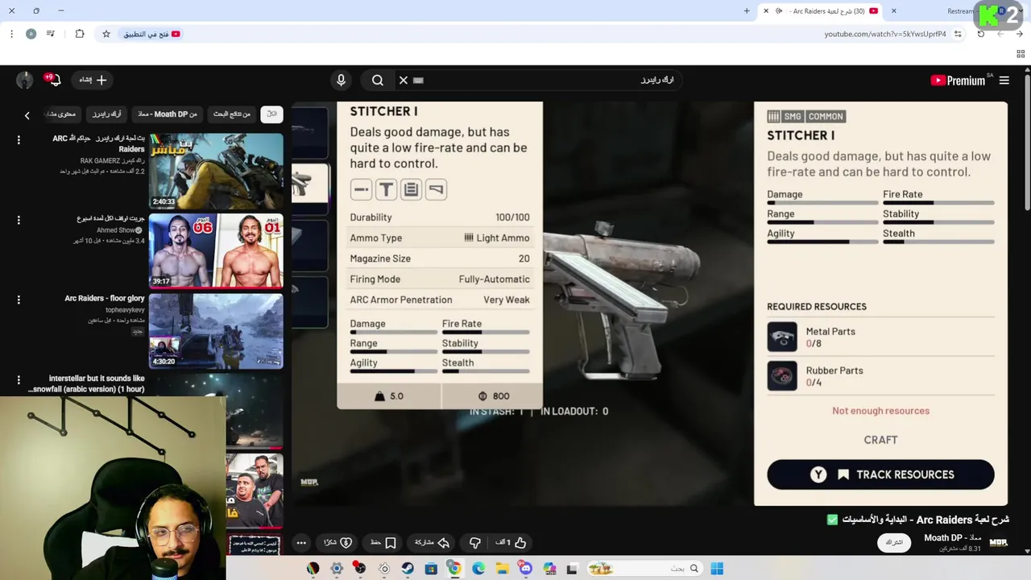Viewport: 1031px width, 580px height.
Task: Click the شكرًا thanks button
Action: [x=338, y=542]
